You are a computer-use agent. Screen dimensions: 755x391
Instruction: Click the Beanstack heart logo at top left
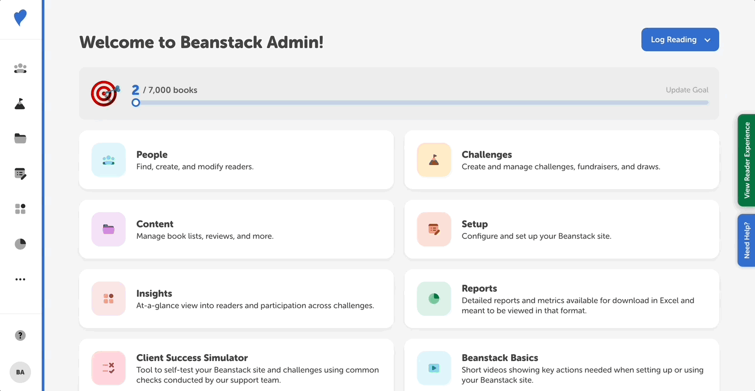[x=20, y=18]
